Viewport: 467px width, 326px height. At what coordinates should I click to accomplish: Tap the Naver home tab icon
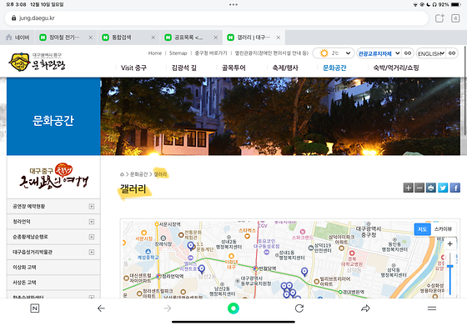click(x=9, y=38)
